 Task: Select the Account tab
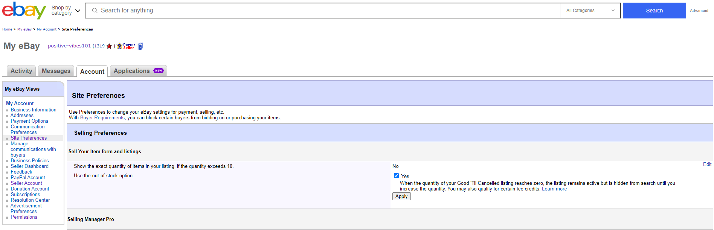(92, 72)
